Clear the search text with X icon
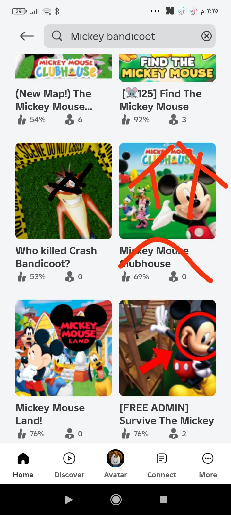 tap(206, 36)
